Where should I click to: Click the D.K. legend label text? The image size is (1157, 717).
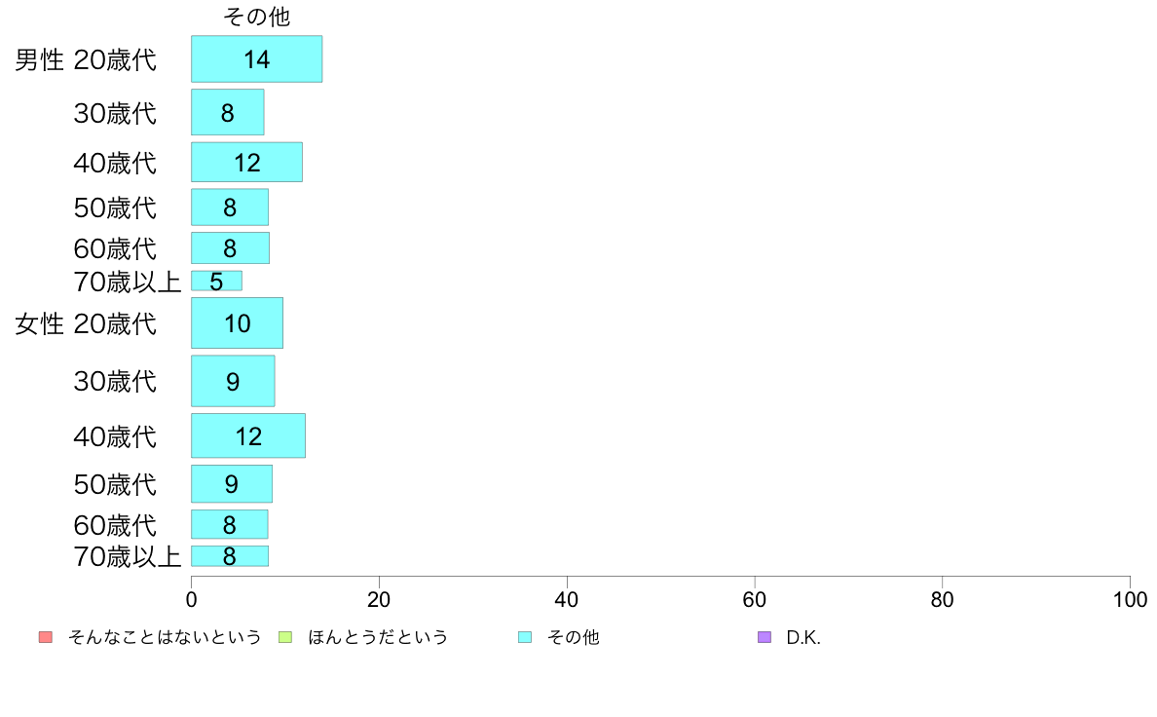click(x=803, y=637)
